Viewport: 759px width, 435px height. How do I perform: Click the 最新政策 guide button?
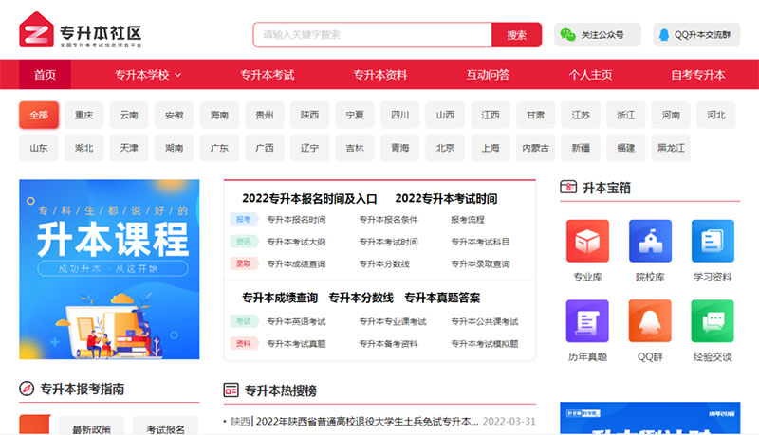[91, 429]
